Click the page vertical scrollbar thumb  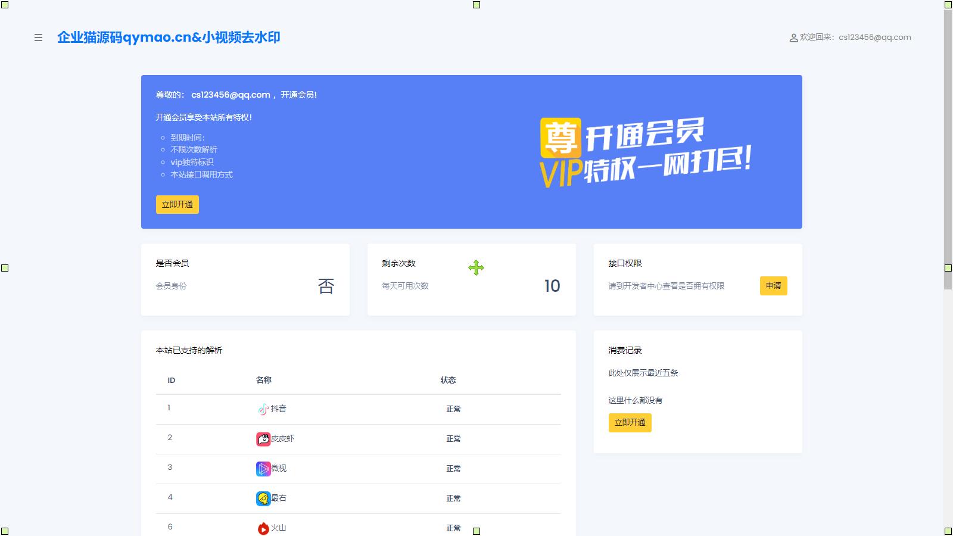click(948, 149)
